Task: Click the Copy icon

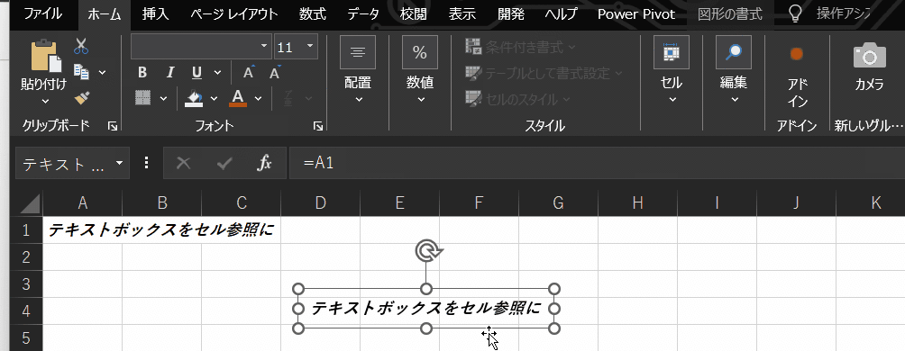Action: click(x=81, y=72)
